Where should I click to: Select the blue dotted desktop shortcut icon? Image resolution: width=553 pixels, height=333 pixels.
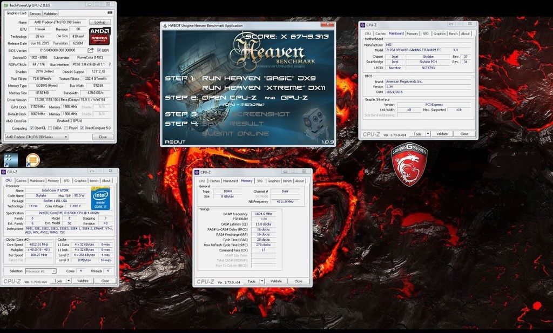pos(11,160)
